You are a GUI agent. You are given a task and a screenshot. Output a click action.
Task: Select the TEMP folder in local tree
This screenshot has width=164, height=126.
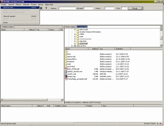pyautogui.click(x=80, y=34)
